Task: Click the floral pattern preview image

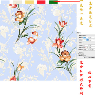Action: point(38,42)
